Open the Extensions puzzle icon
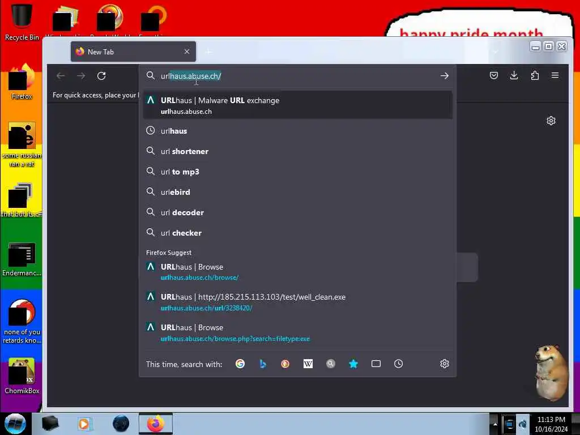Screen dimensions: 580x435 (535, 75)
